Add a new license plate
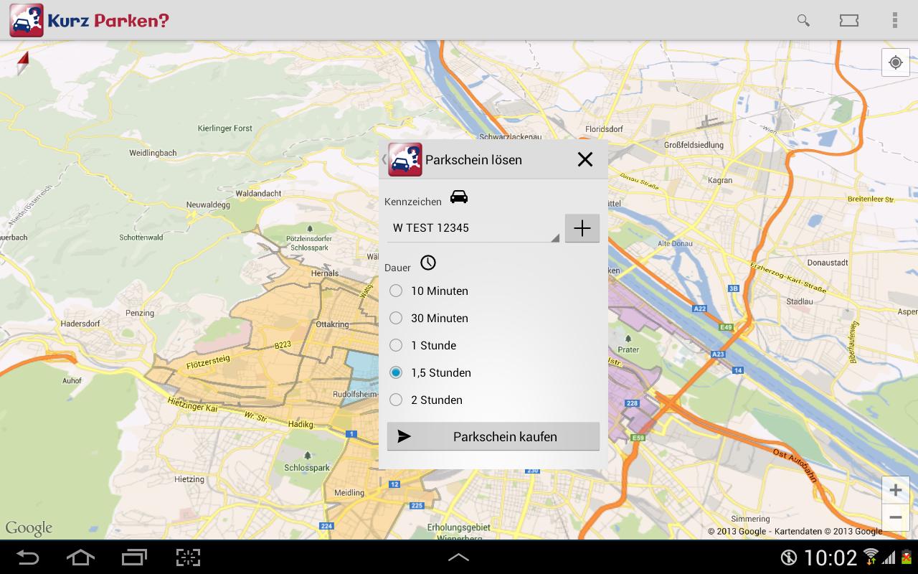The width and height of the screenshot is (918, 574). (582, 228)
